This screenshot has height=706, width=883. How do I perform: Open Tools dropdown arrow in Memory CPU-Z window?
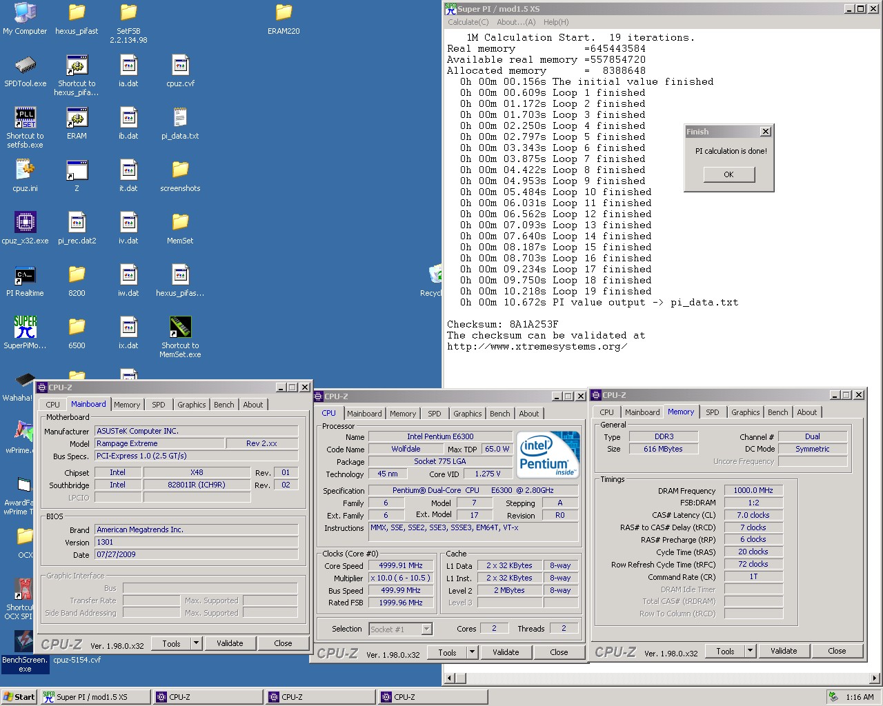click(x=751, y=651)
